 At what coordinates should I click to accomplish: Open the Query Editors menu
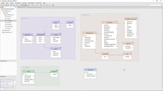(x=31, y=3)
